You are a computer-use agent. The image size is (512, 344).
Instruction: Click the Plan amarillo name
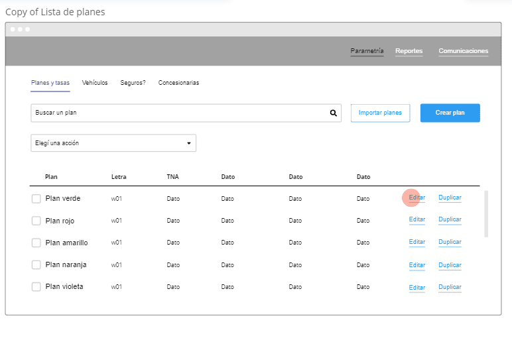pyautogui.click(x=66, y=243)
